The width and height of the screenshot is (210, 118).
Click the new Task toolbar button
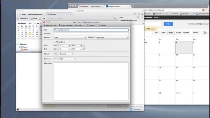[x=42, y=19]
